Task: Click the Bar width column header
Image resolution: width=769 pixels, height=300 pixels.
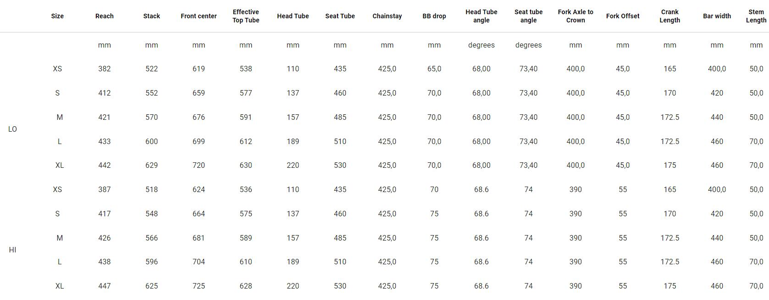Action: point(717,16)
